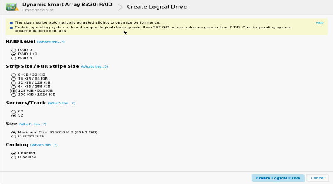Click the breadcrumb chevron separator
This screenshot has height=184, width=333.
coord(120,7)
